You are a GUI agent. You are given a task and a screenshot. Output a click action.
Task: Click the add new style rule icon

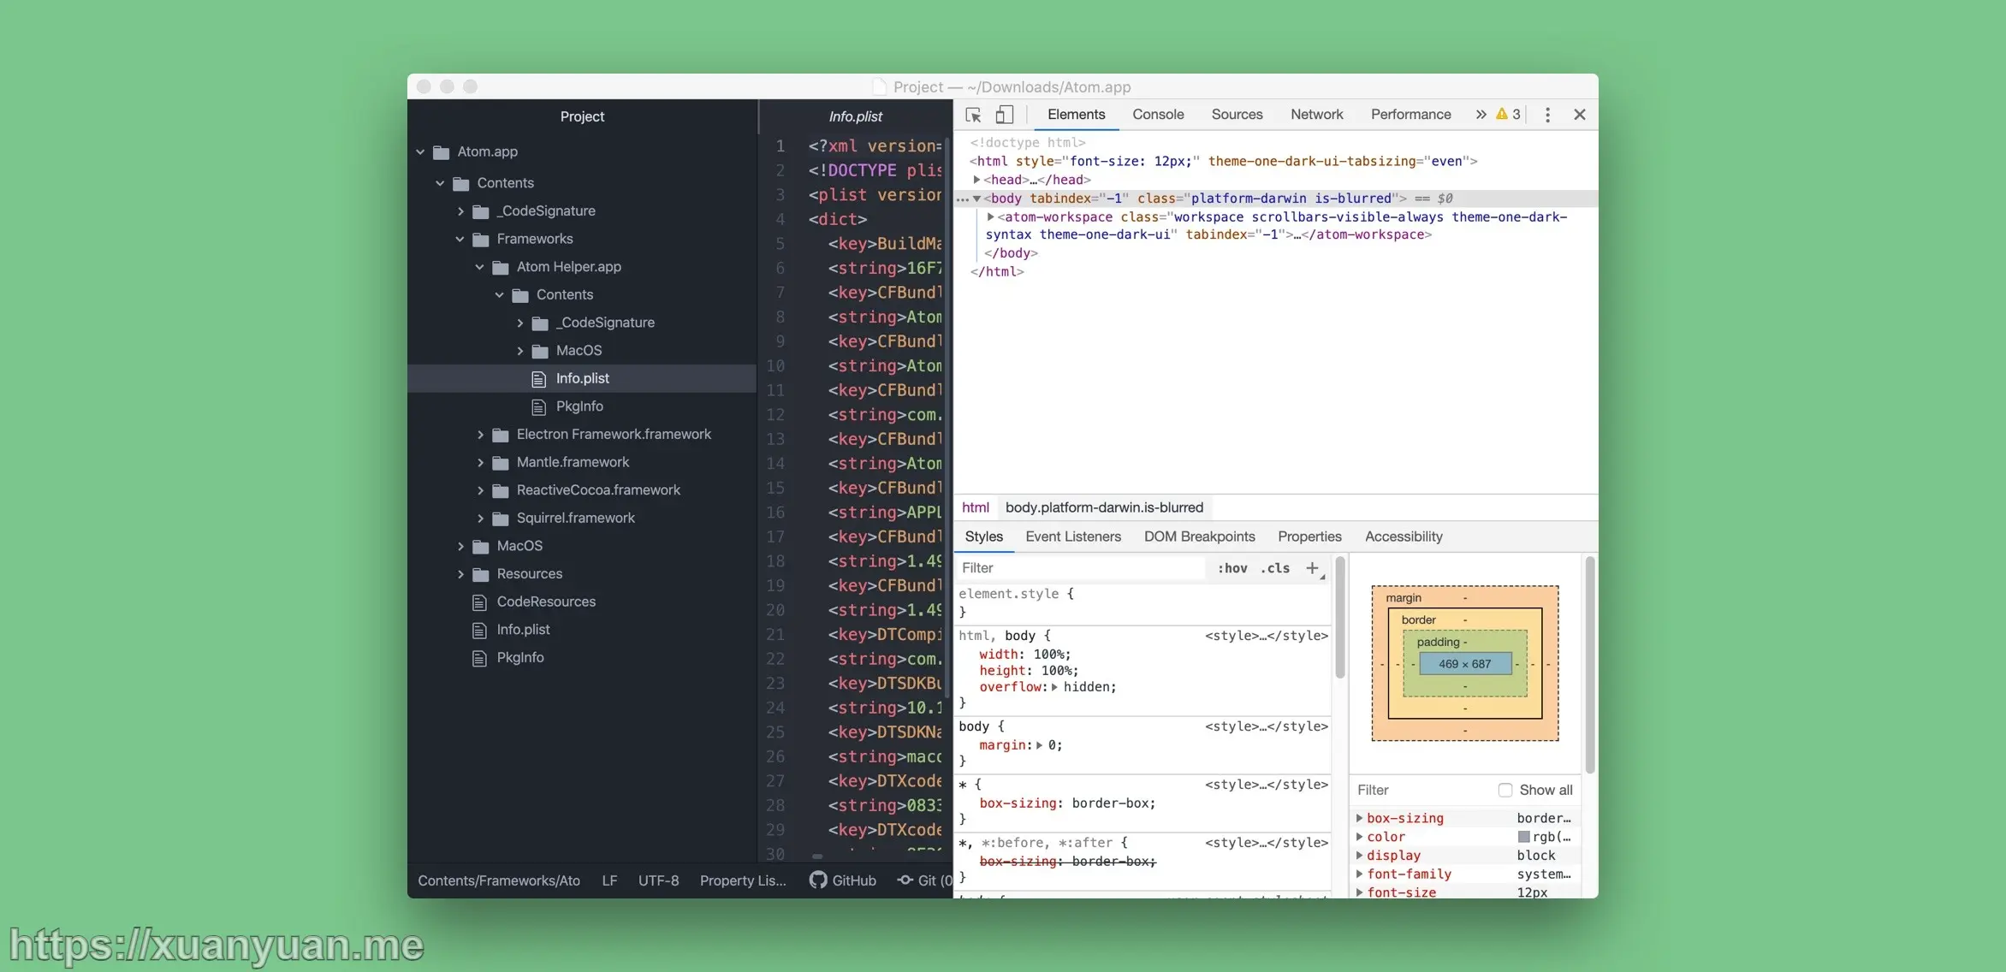coord(1311,568)
